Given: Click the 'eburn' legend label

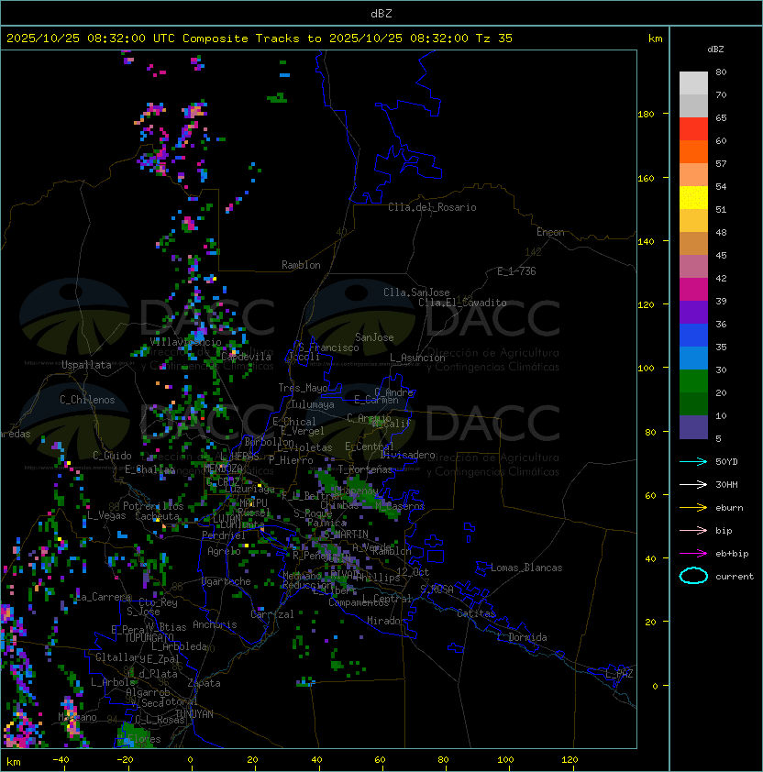Looking at the screenshot, I should click(729, 508).
